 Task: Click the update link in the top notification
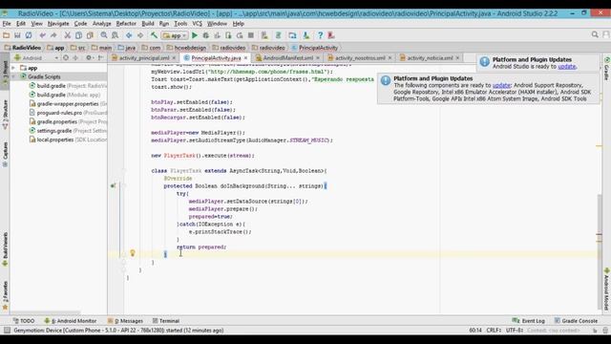(566, 67)
